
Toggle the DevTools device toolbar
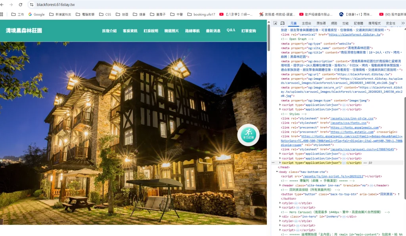[x=282, y=23]
